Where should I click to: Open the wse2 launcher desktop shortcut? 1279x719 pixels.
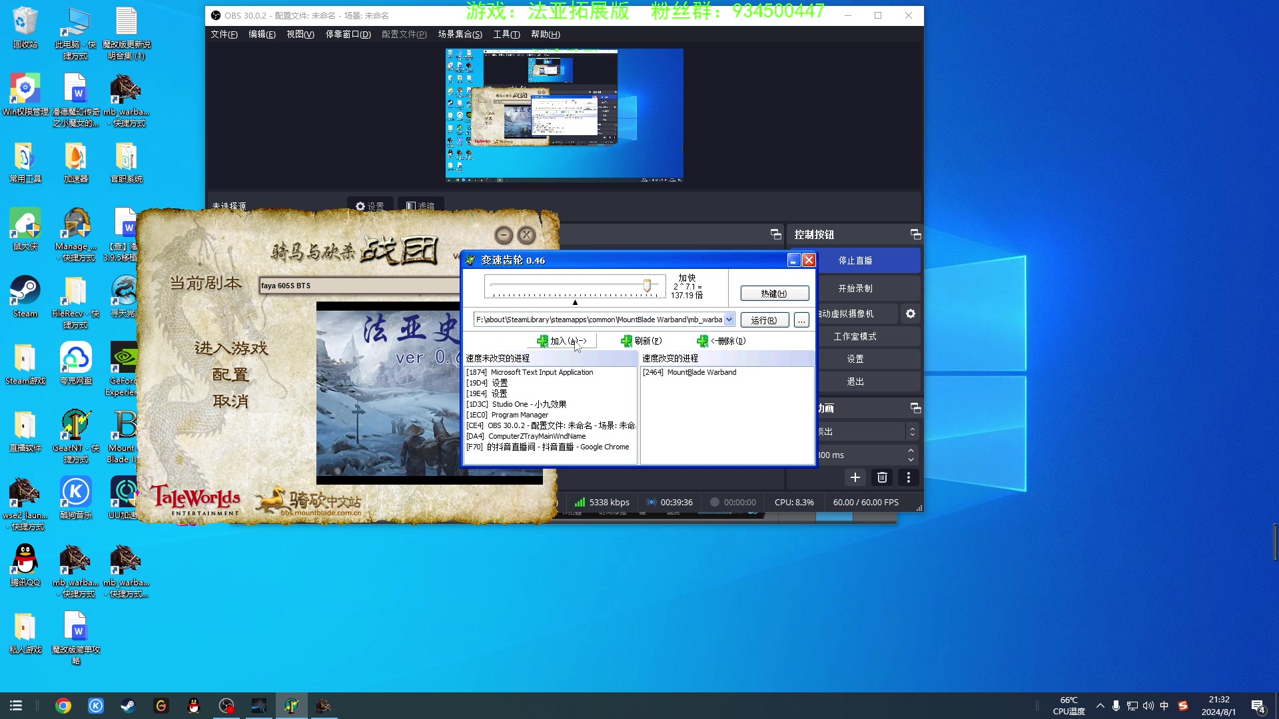tap(25, 503)
